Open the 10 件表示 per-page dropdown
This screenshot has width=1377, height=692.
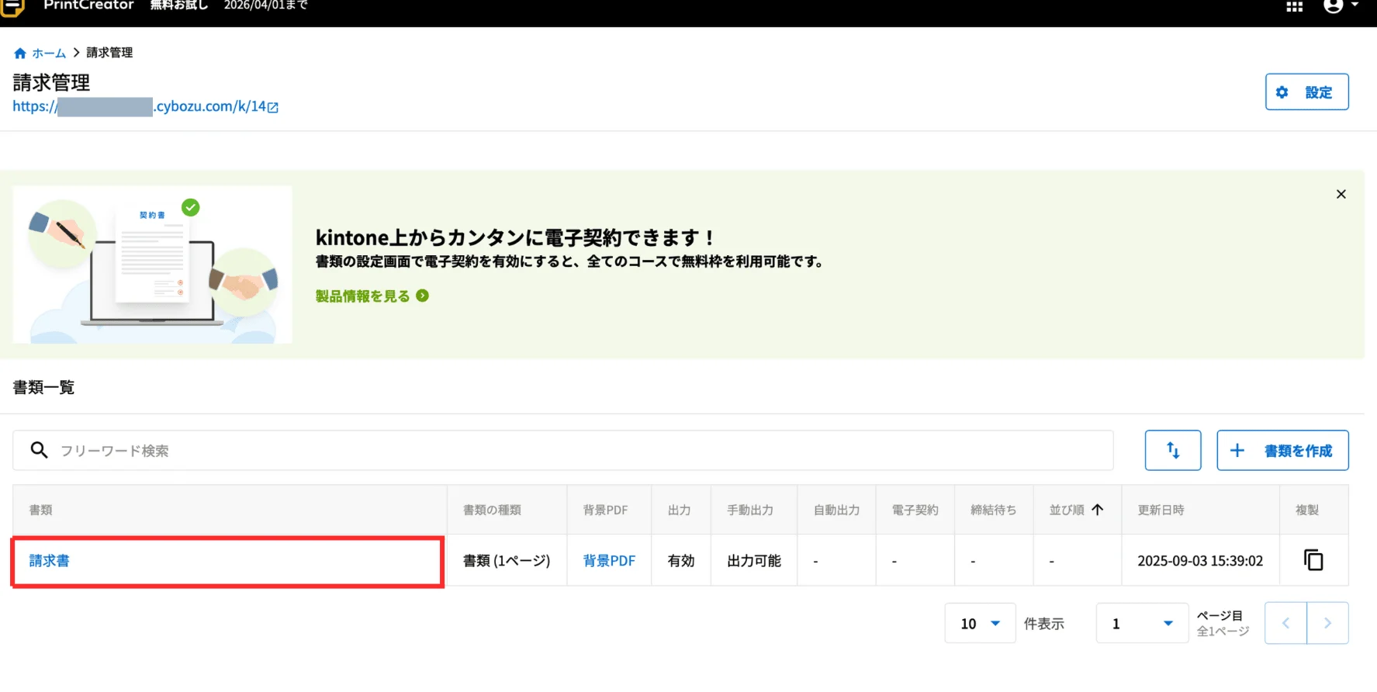point(980,624)
